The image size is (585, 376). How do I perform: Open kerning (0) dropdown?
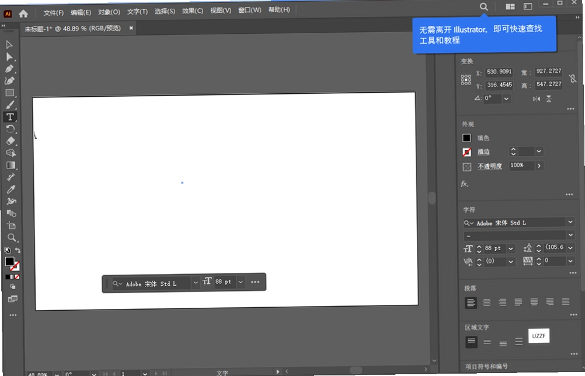(x=511, y=262)
